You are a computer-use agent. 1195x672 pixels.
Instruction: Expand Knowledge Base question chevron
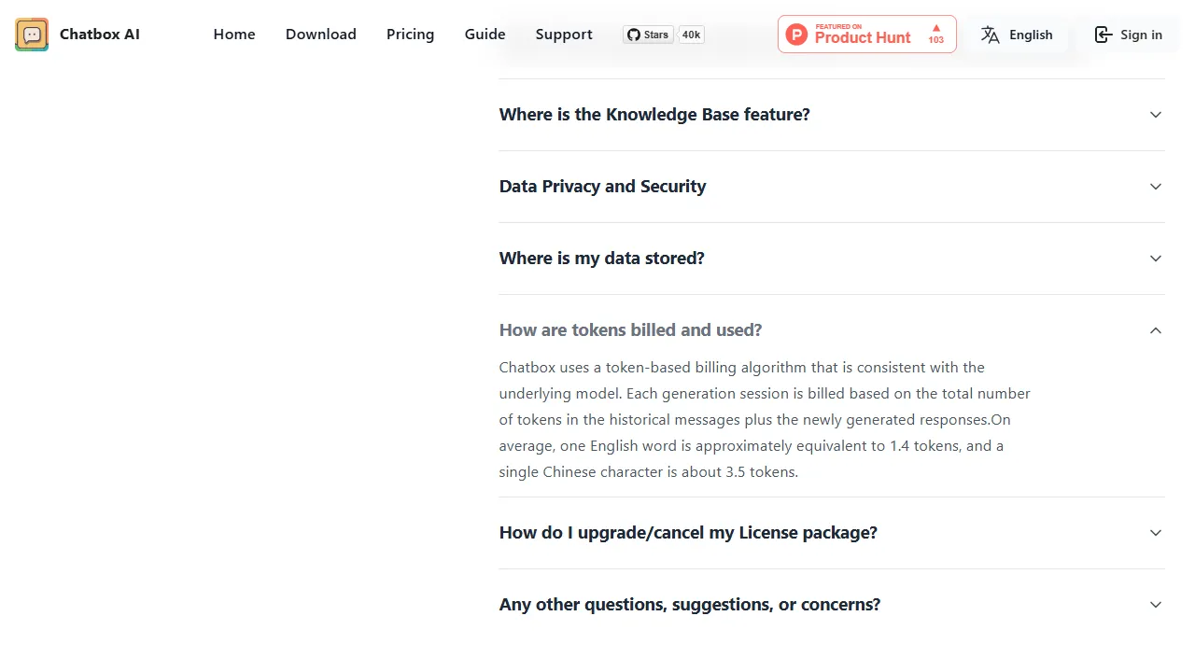click(1156, 115)
